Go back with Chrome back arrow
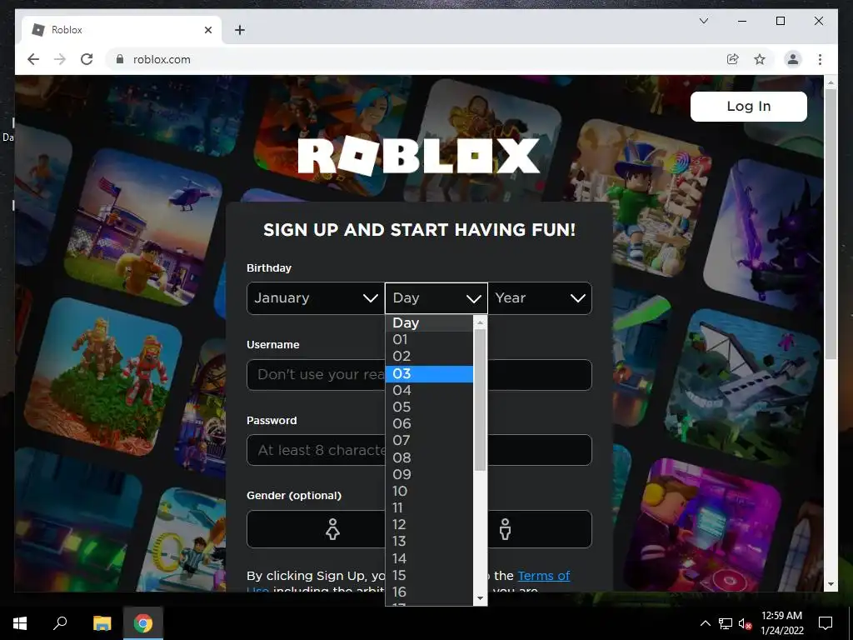853x640 pixels. 33,59
